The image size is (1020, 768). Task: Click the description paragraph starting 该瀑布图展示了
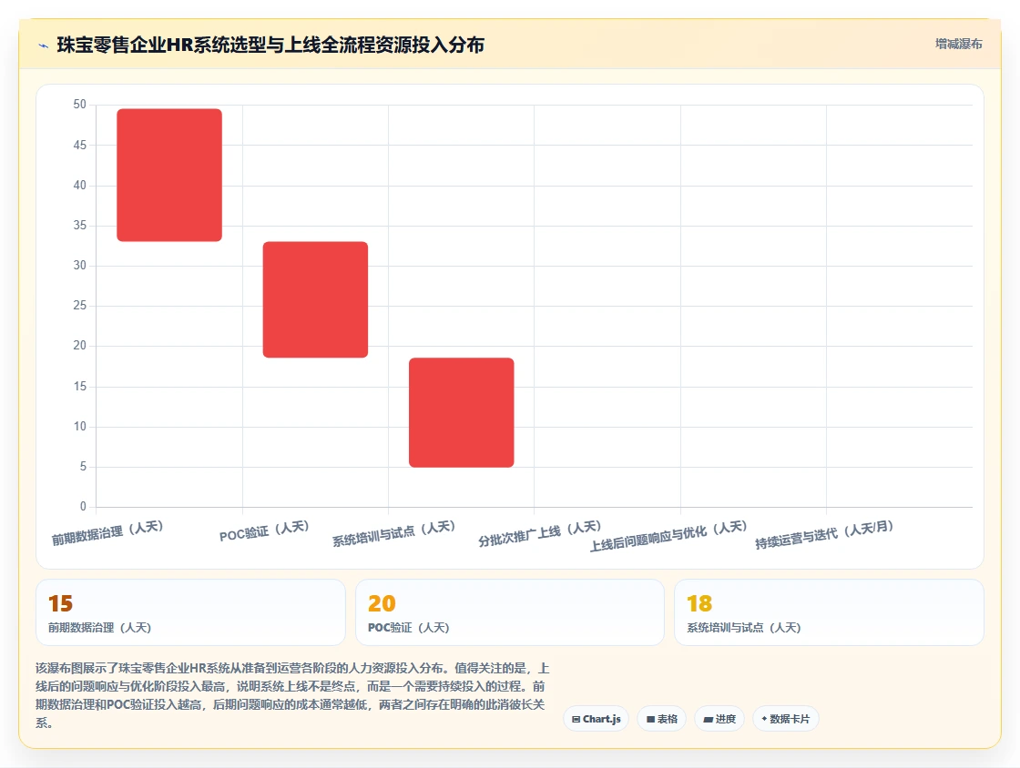coord(292,695)
